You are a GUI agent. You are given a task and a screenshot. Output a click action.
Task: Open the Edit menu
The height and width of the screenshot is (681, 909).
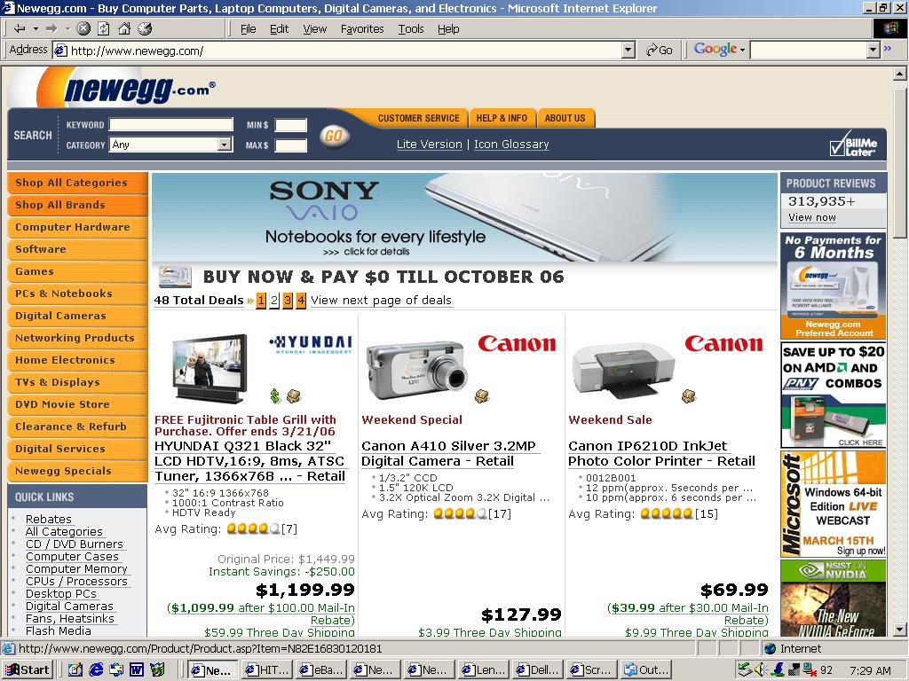279,29
